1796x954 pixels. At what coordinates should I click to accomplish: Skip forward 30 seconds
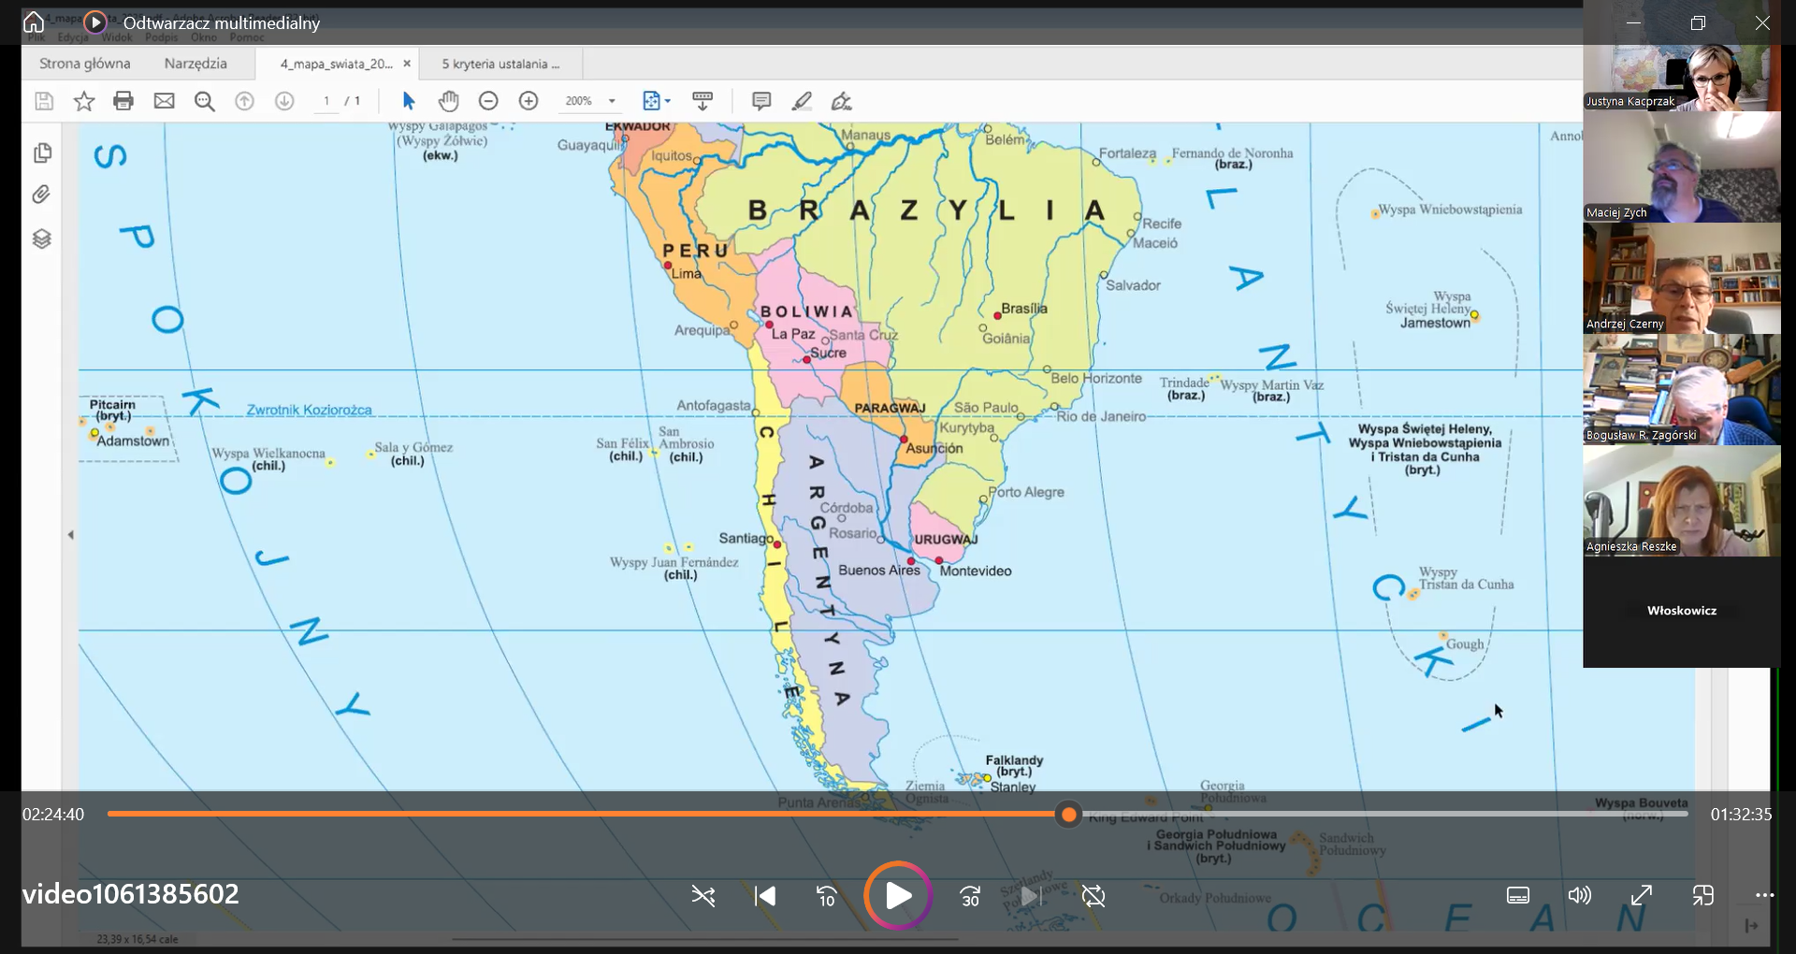[970, 896]
